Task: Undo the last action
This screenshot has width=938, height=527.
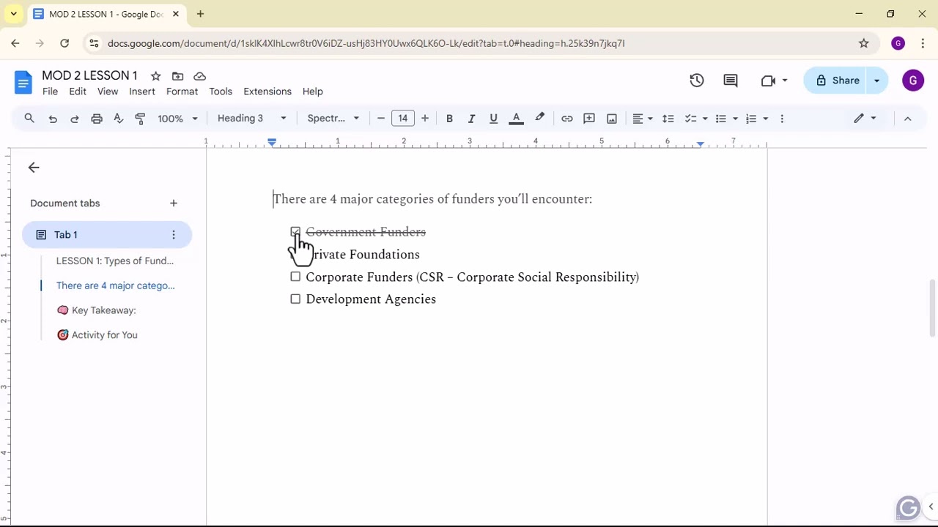Action: 53,119
